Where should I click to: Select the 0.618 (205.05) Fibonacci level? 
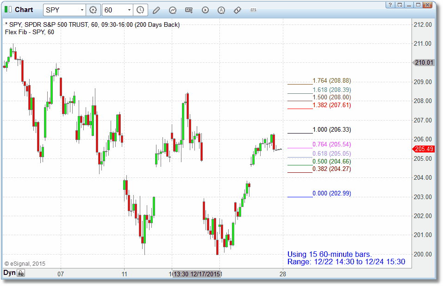(332, 154)
